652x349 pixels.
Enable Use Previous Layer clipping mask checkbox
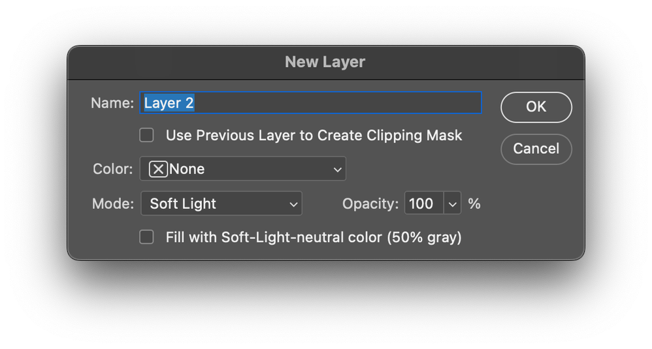147,135
